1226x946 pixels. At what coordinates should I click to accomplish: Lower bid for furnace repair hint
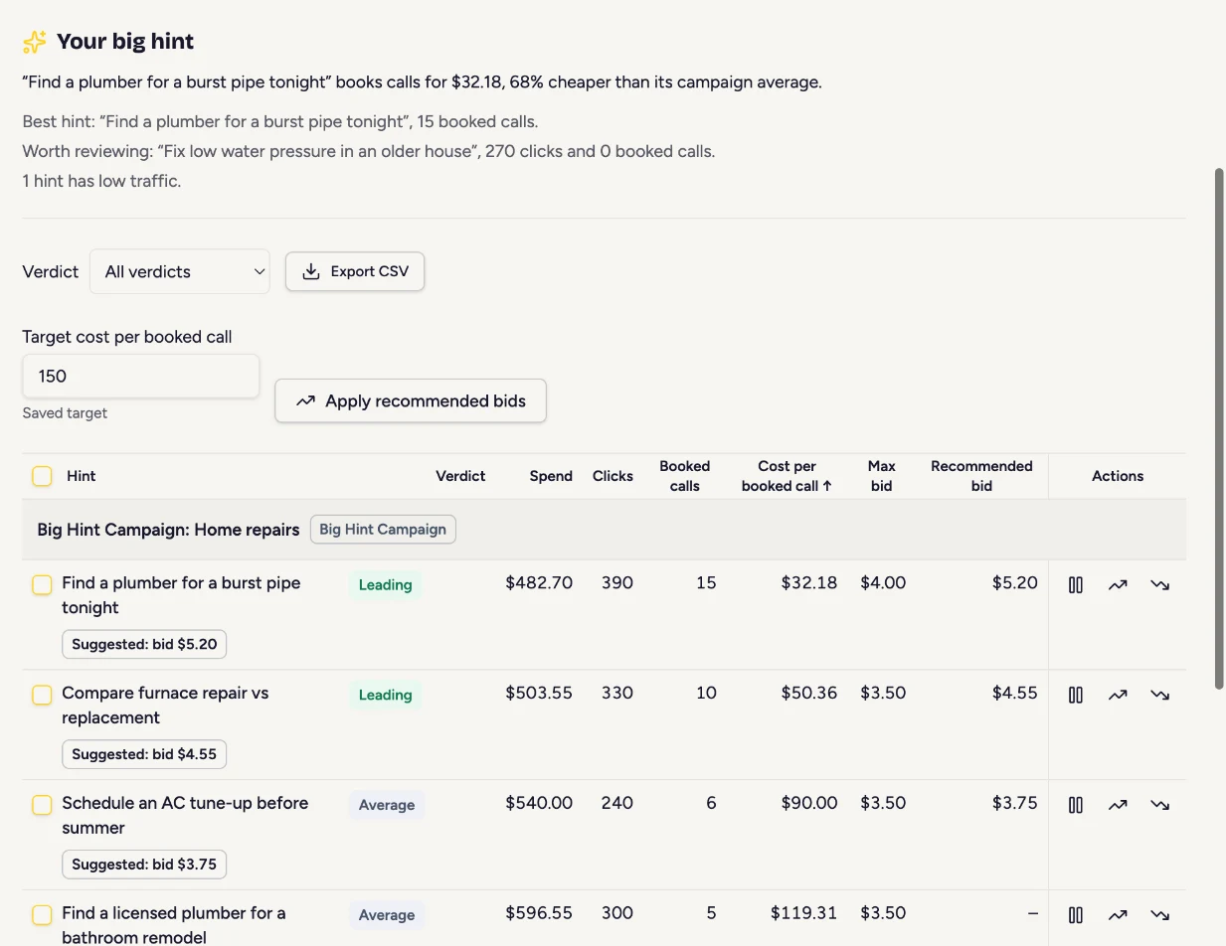pos(1159,695)
